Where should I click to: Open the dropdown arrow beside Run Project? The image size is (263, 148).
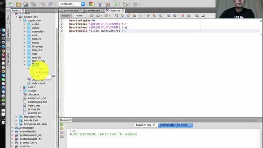[x=120, y=4]
